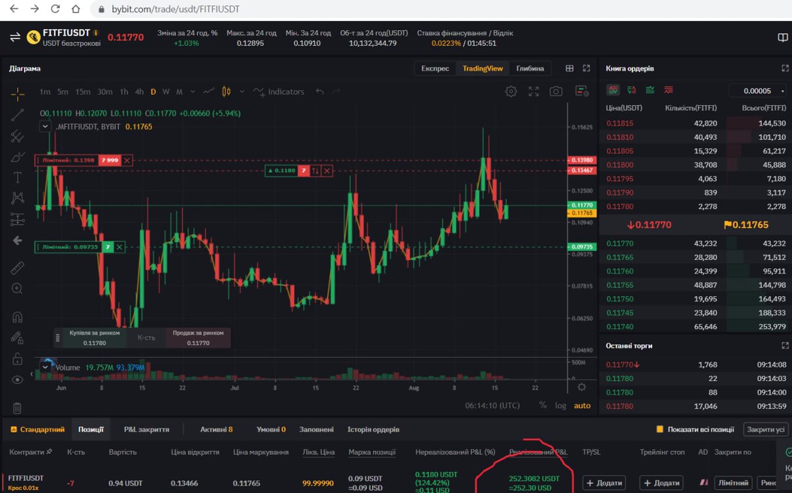The height and width of the screenshot is (493, 792).
Task: Activate the zoom in tool
Action: click(17, 288)
